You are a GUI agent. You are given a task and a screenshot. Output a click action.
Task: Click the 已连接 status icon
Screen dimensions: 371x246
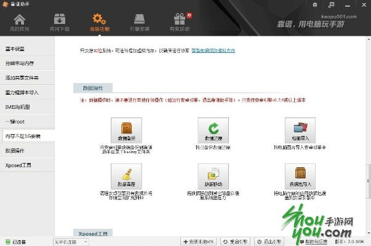pyautogui.click(x=8, y=242)
